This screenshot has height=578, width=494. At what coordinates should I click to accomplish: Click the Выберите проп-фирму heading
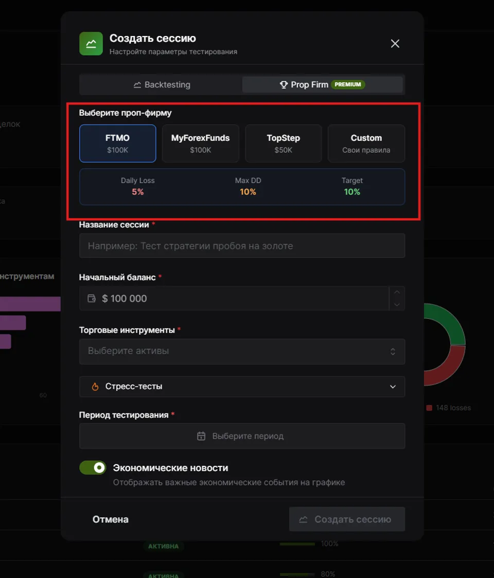coord(125,113)
